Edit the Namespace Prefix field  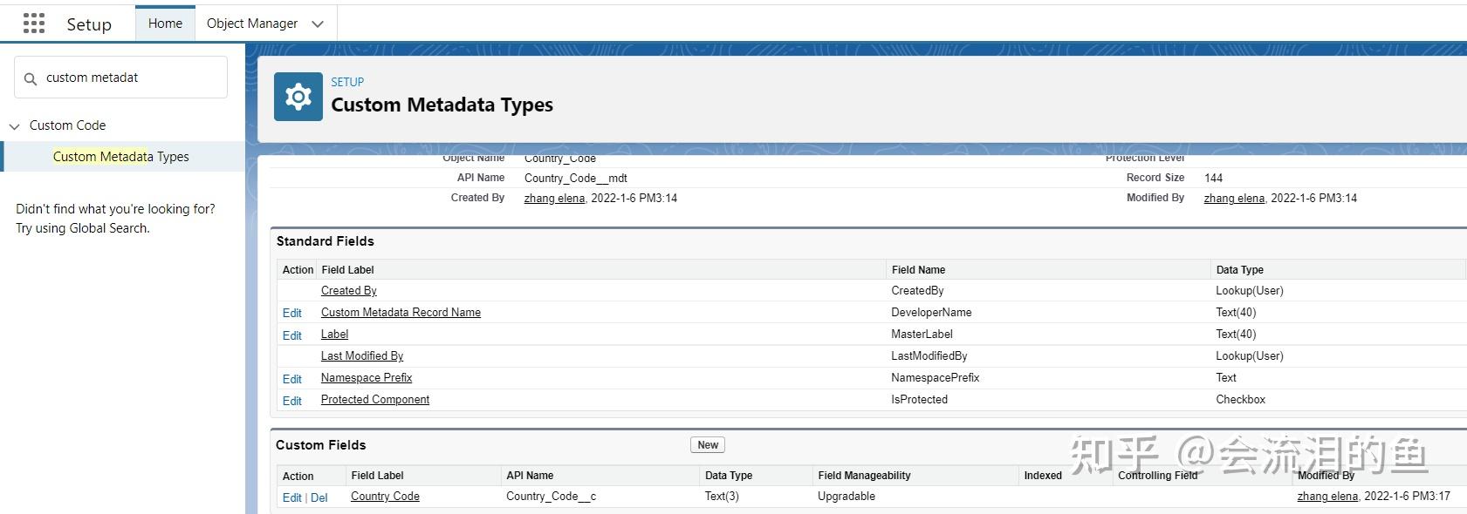click(x=292, y=379)
